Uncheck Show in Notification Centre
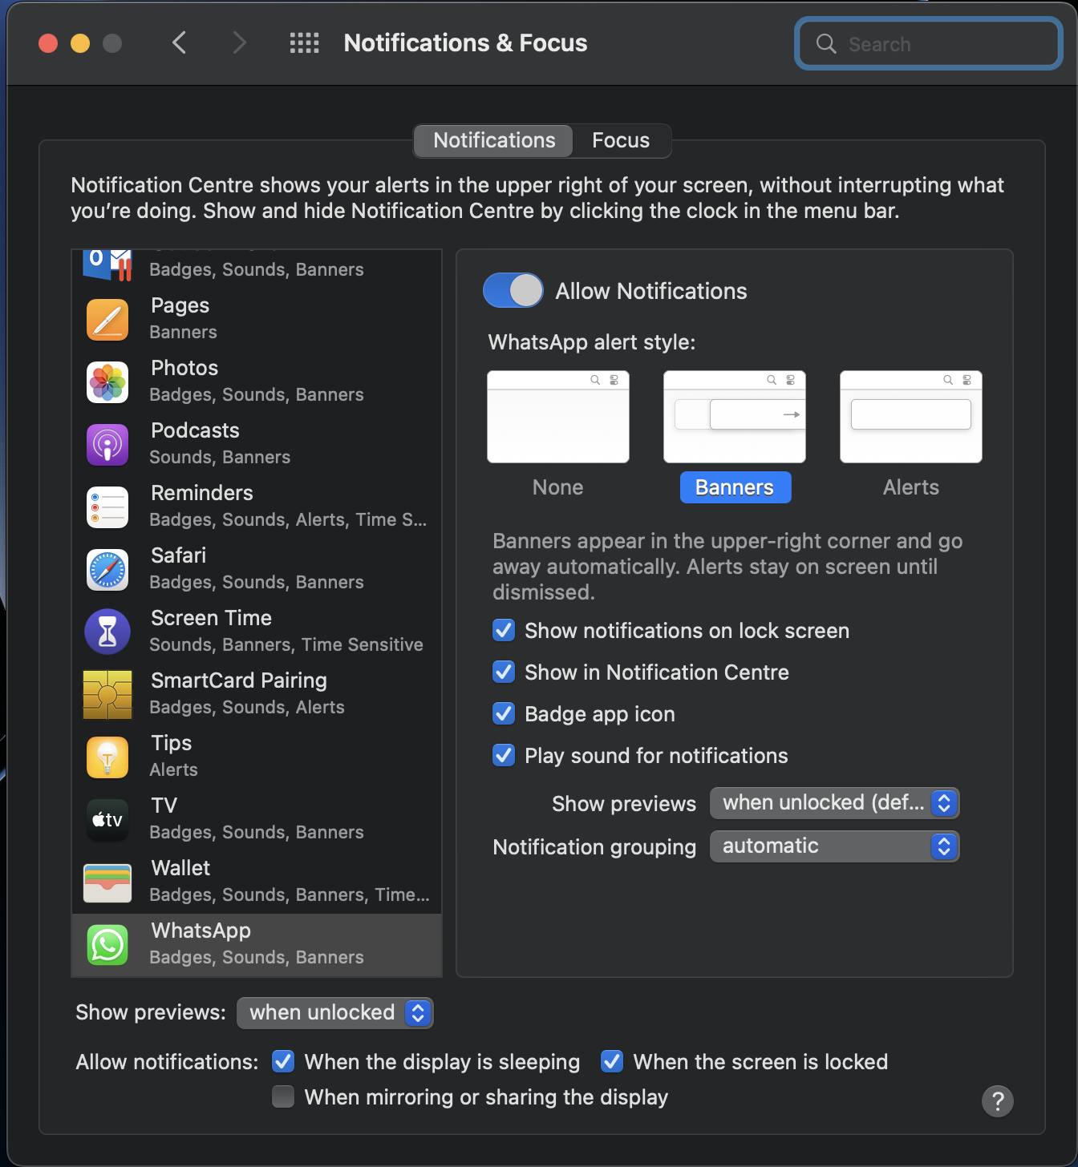The image size is (1078, 1167). click(x=504, y=672)
